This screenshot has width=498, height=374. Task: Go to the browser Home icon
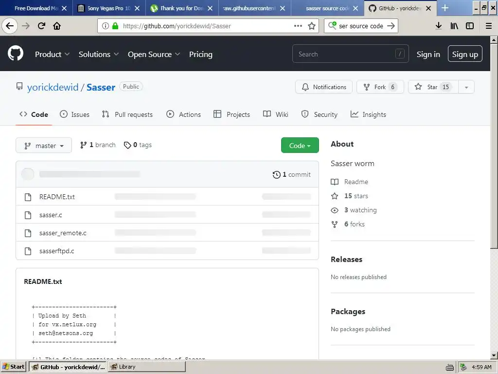tap(57, 26)
